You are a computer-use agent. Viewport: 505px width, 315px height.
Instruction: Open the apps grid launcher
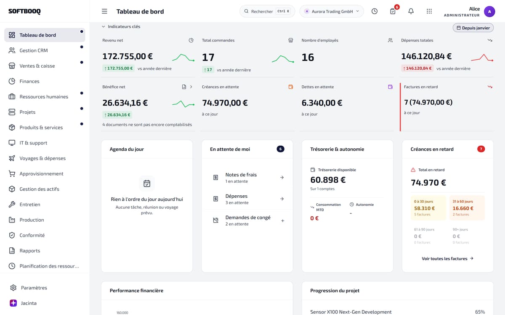tap(429, 11)
